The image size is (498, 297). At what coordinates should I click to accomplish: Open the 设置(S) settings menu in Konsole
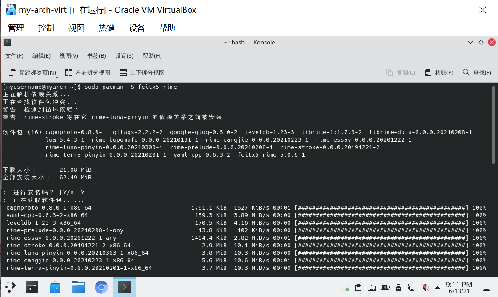tap(124, 55)
